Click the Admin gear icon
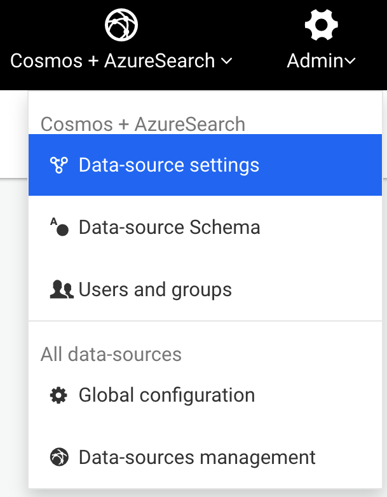Screen dimensions: 387x497 pyautogui.click(x=321, y=25)
